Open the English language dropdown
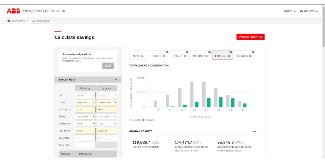 [x=289, y=11]
